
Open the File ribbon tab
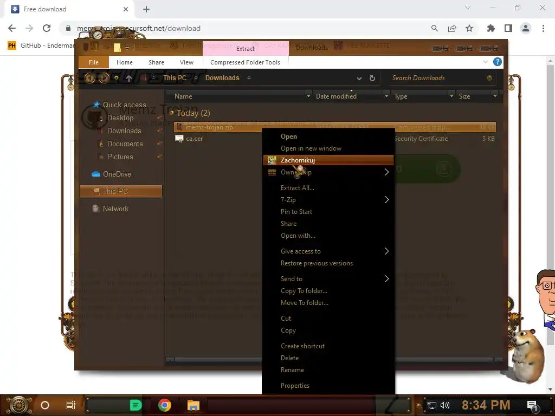click(93, 62)
